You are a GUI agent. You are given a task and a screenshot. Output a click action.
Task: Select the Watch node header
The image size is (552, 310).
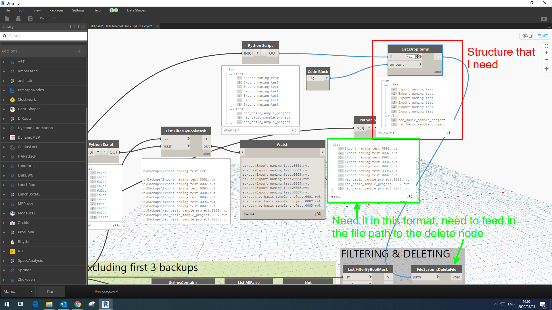coord(282,144)
